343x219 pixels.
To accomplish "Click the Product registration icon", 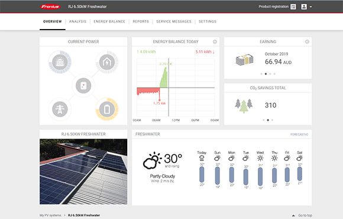I will click(x=293, y=7).
